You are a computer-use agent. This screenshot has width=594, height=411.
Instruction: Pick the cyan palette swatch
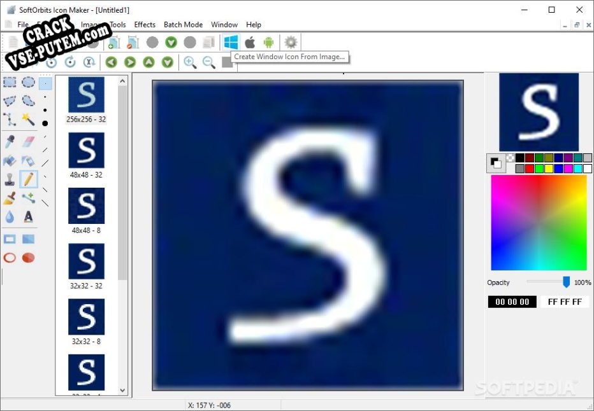[x=577, y=168]
